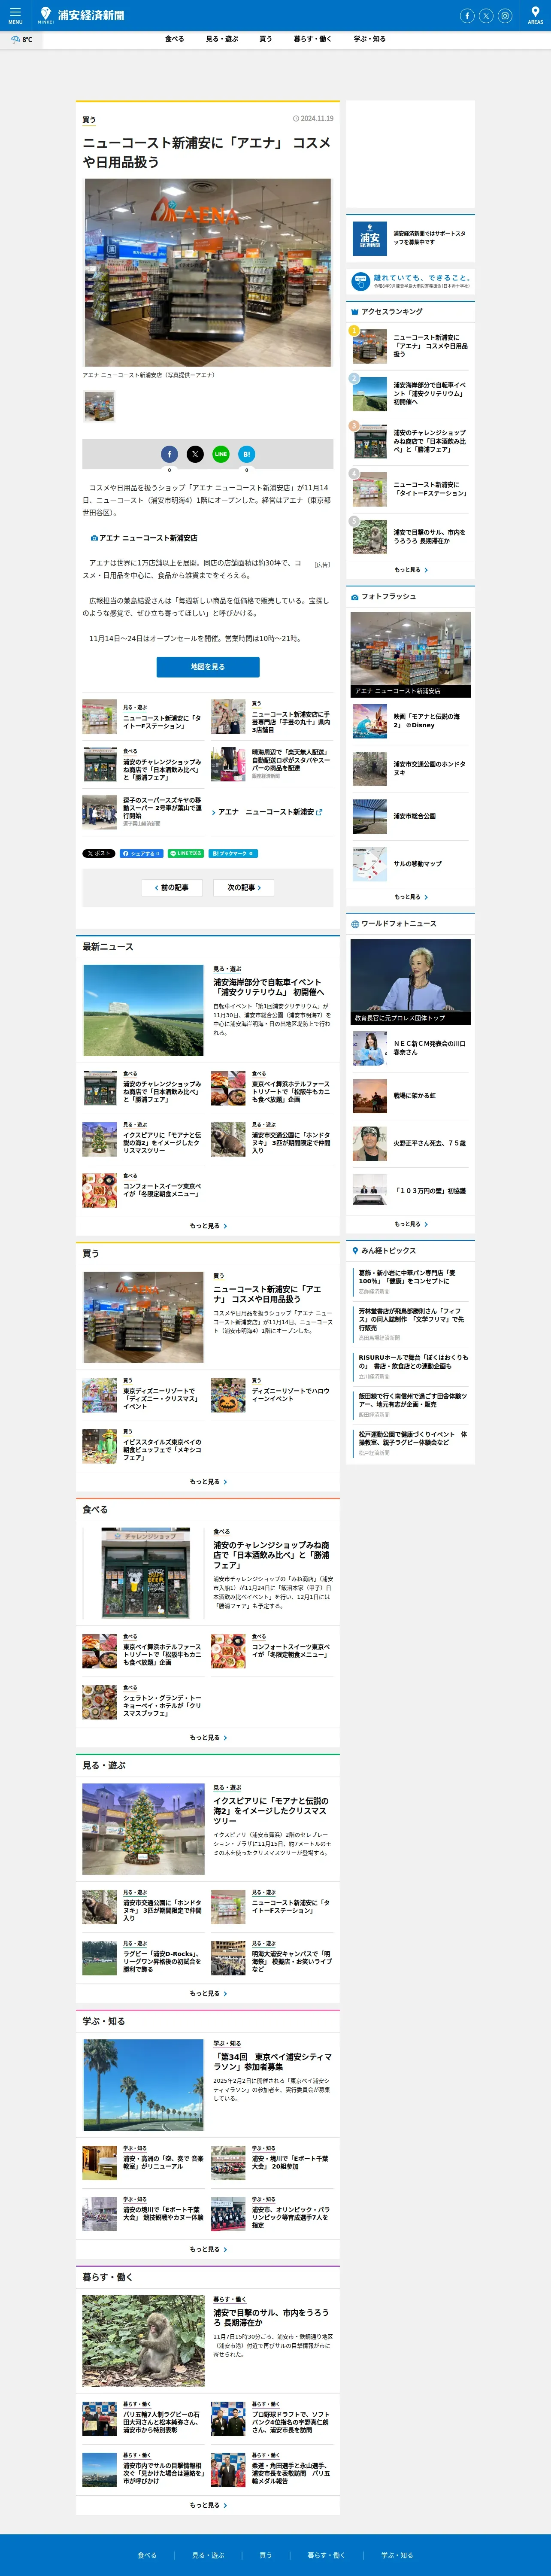Click the small Facebook シェアする button

pyautogui.click(x=141, y=853)
